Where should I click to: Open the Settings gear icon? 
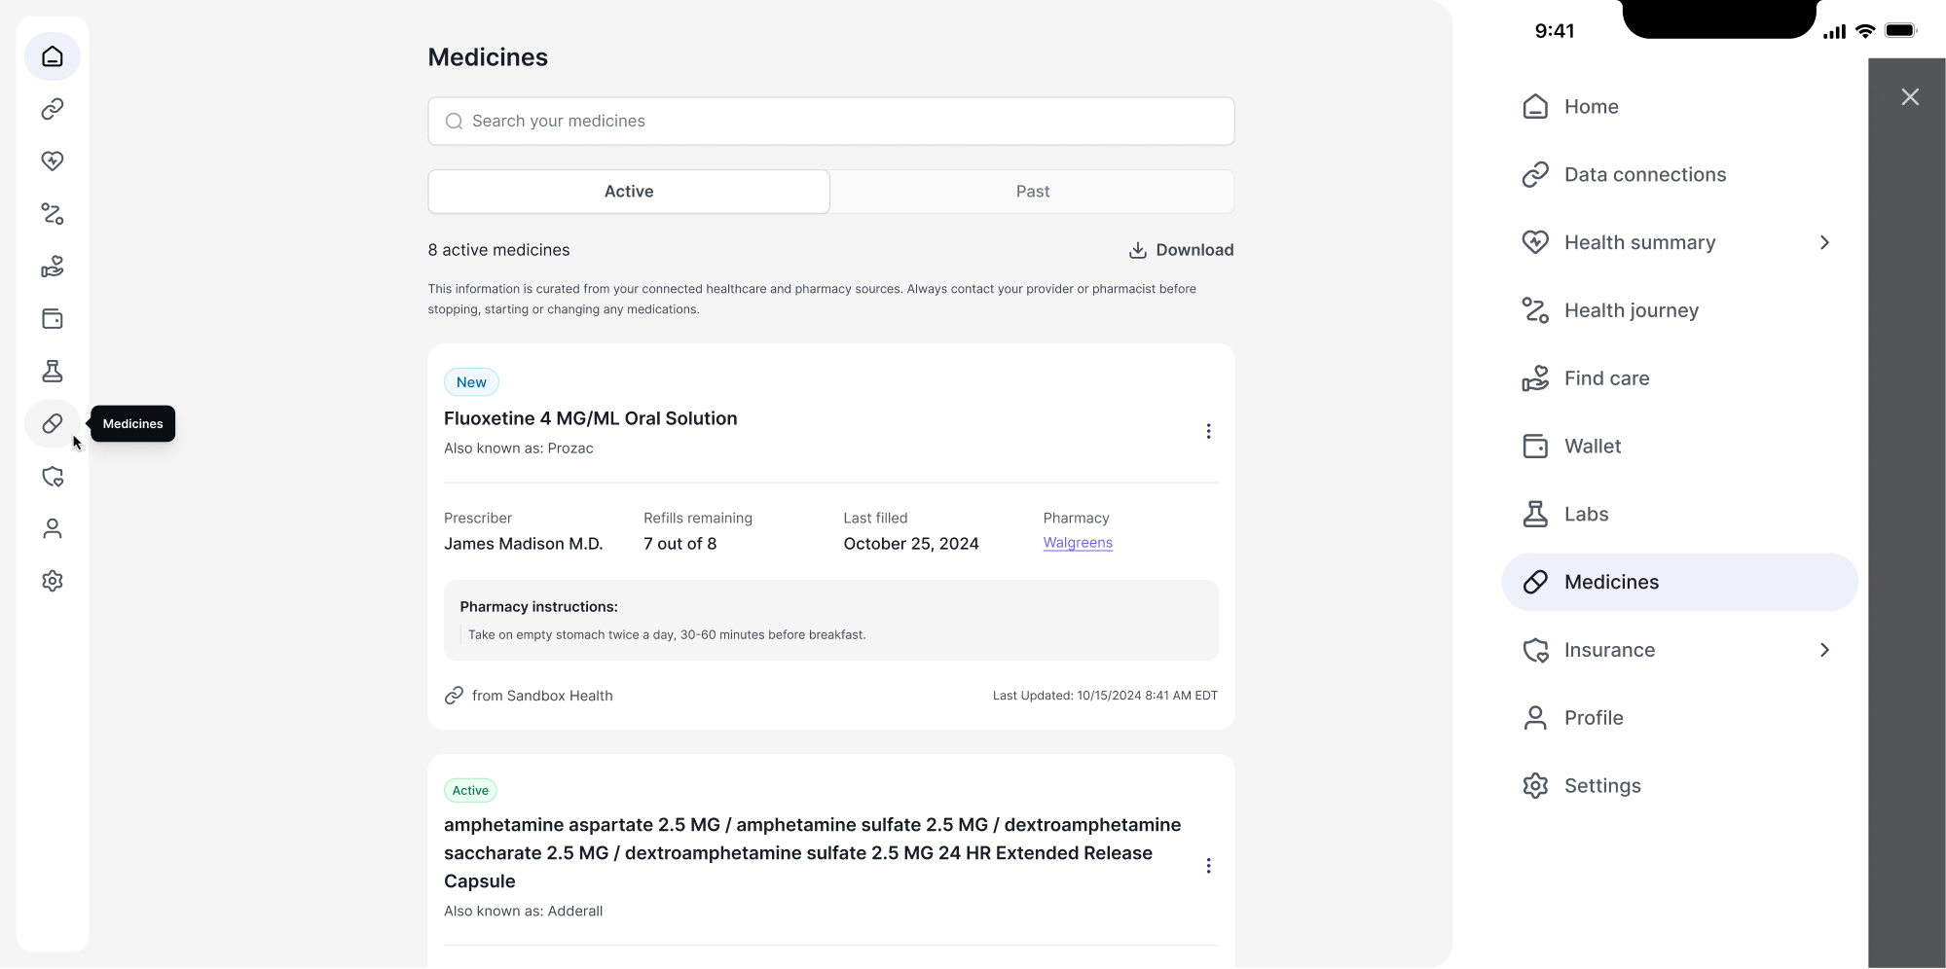(53, 581)
